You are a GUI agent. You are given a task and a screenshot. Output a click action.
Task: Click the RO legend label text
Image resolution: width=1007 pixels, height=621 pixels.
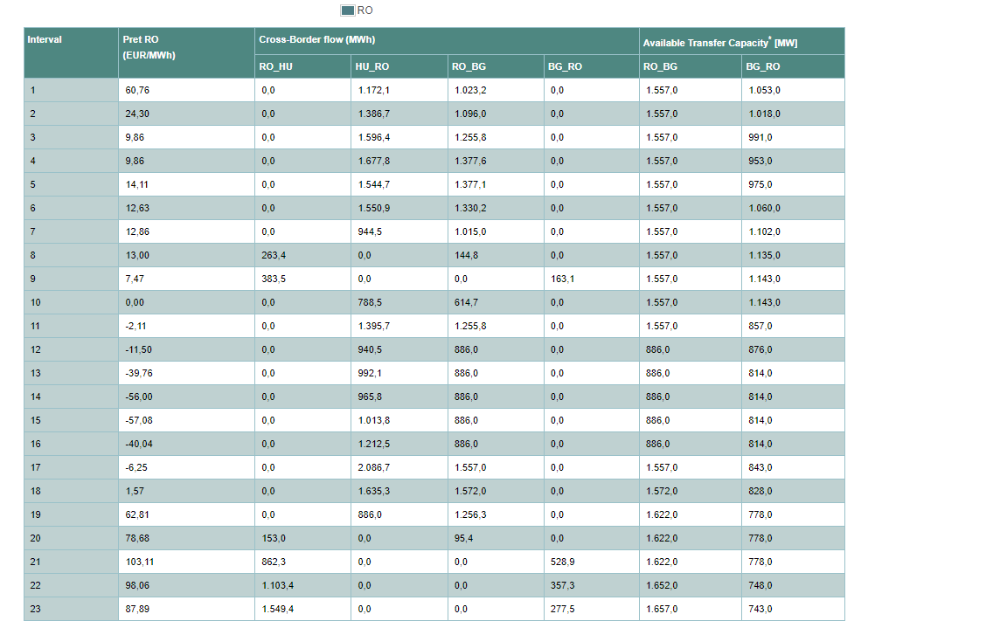point(365,10)
